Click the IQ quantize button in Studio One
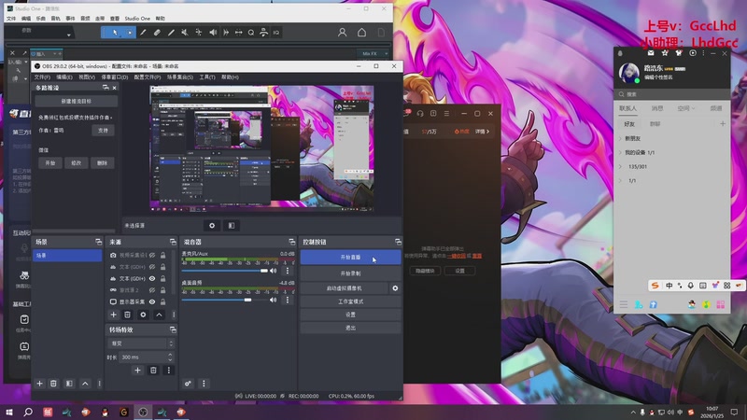 276,33
